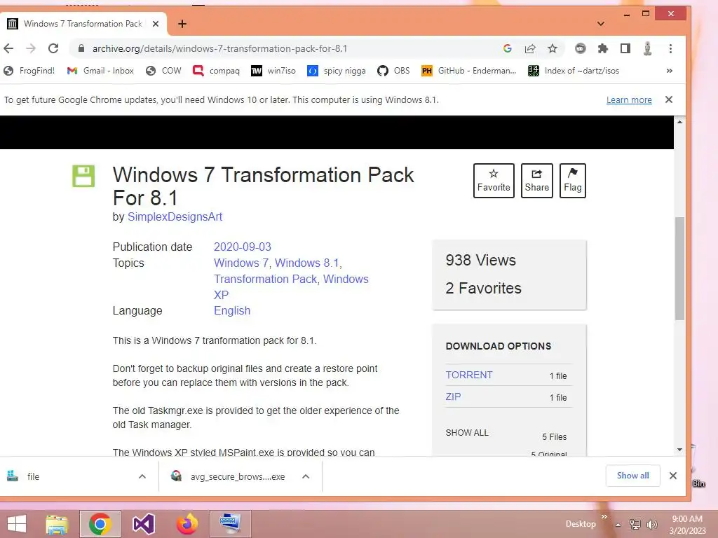718x538 pixels.
Task: Download the ZIP option
Action: [x=454, y=396]
